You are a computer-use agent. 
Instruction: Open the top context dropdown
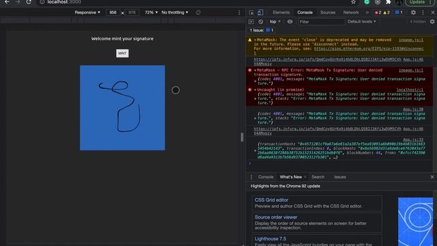[x=275, y=22]
